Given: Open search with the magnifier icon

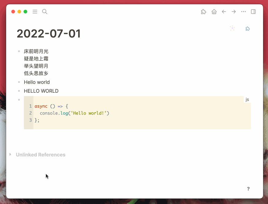Looking at the screenshot, I should click(x=45, y=12).
